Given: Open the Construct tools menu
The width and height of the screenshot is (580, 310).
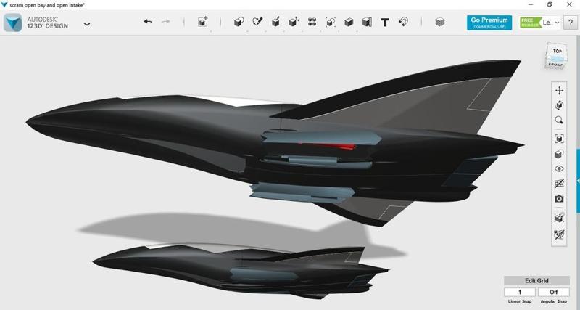Looking at the screenshot, I should coord(275,22).
